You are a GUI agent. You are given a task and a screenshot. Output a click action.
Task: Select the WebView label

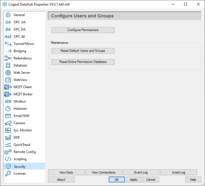pos(20,80)
